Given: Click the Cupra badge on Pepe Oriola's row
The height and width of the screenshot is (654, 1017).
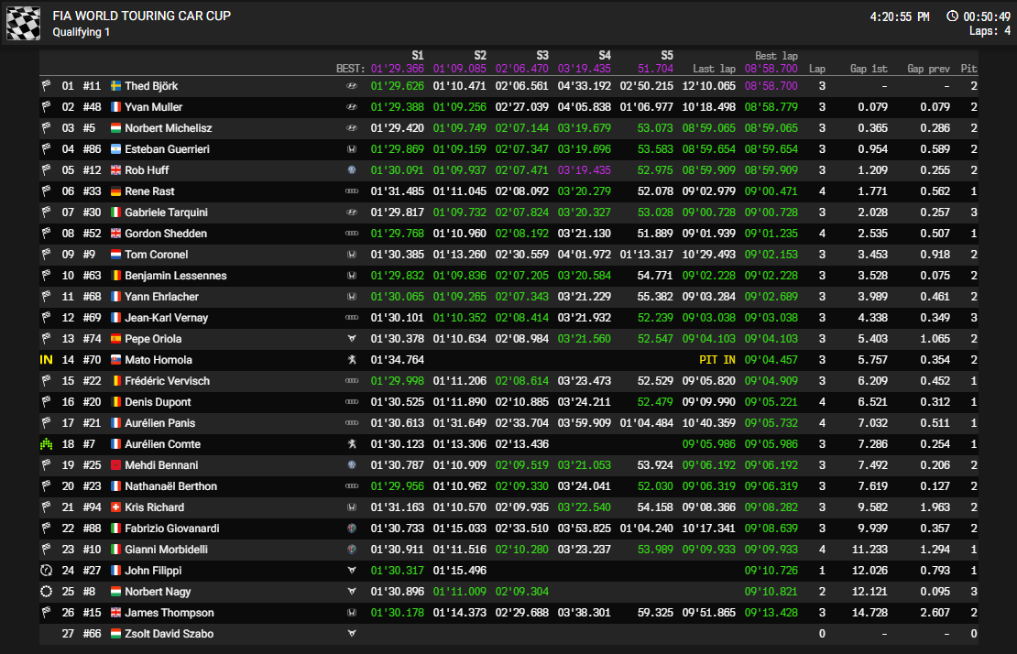Looking at the screenshot, I should click(x=351, y=338).
